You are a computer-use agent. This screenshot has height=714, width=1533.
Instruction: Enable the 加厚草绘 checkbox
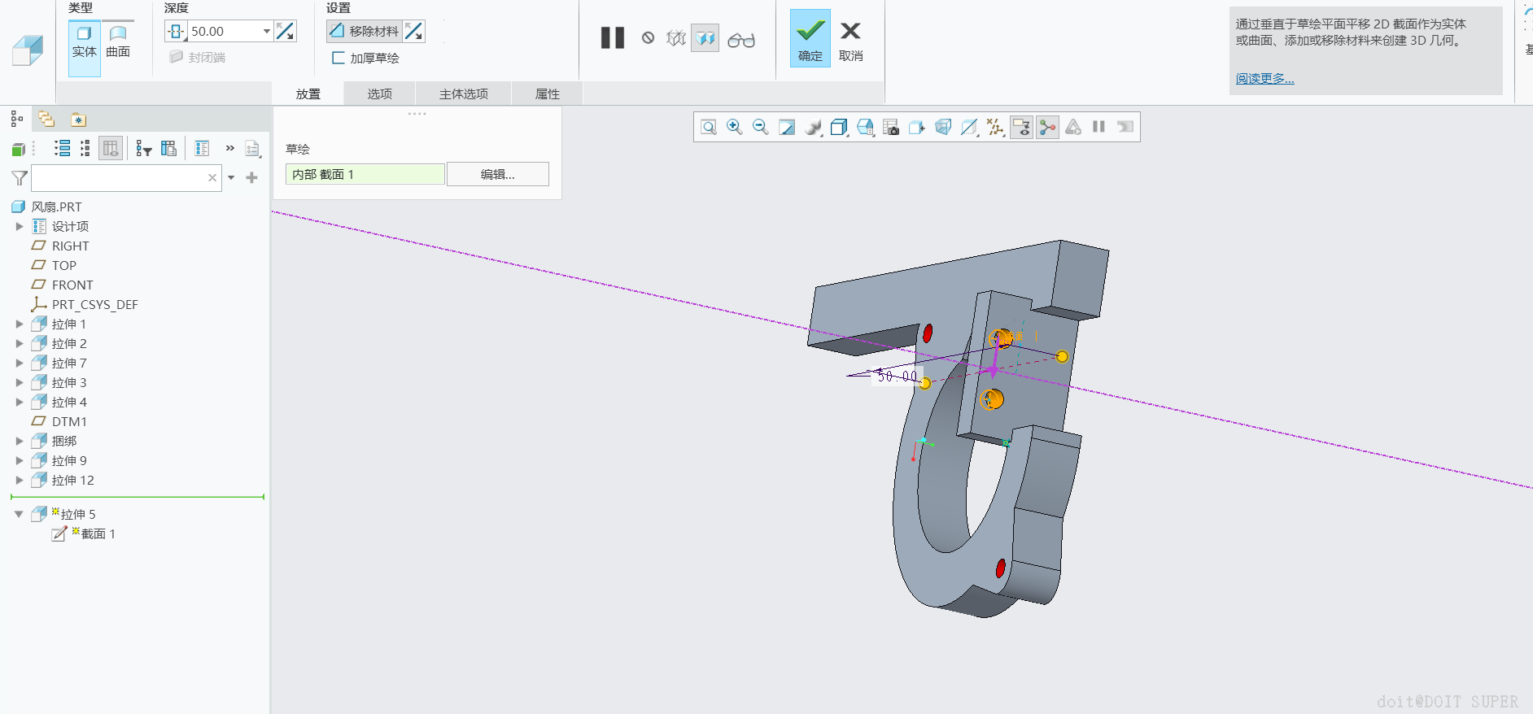pos(338,58)
